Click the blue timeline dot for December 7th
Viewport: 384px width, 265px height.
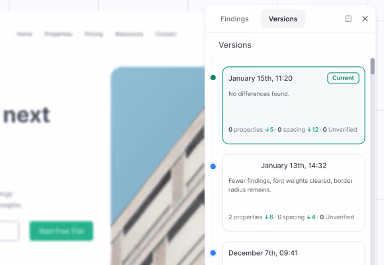(213, 252)
